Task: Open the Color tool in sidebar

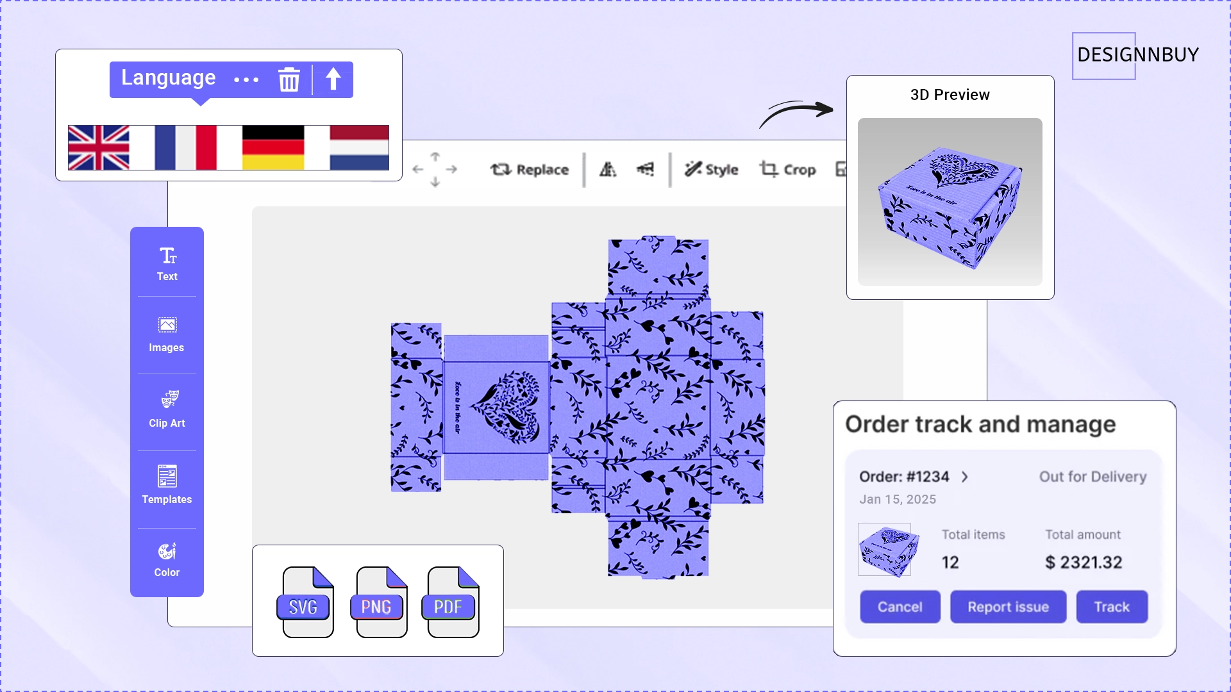Action: pyautogui.click(x=167, y=560)
